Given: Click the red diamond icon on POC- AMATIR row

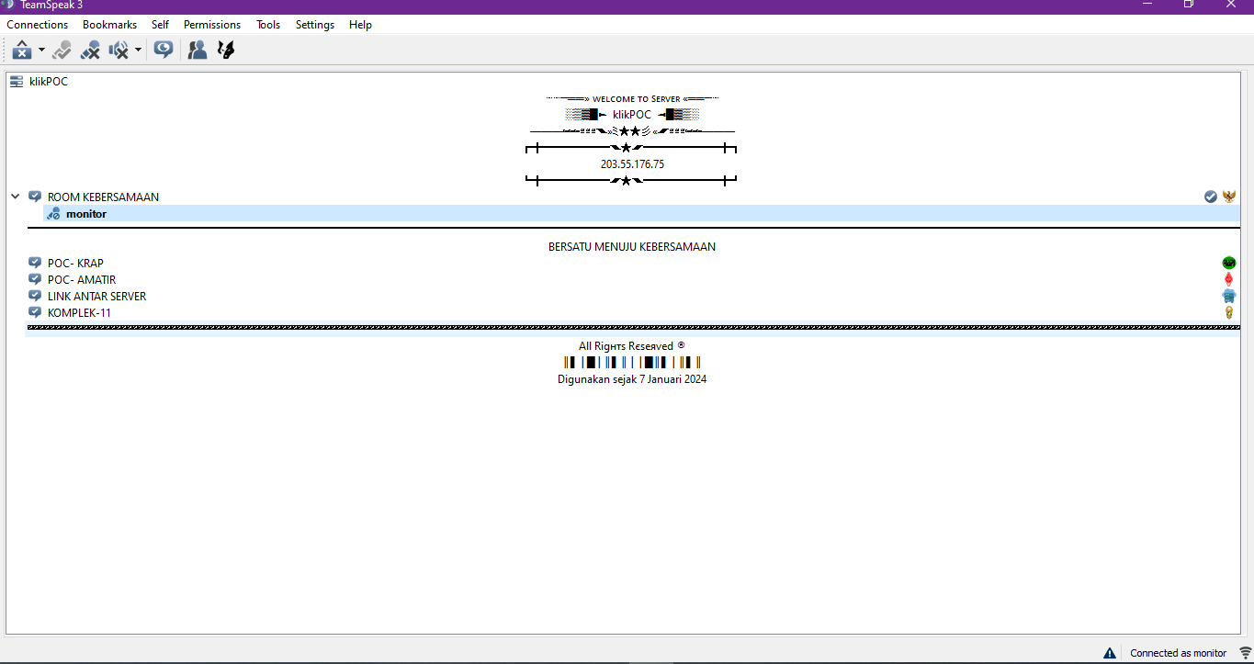Looking at the screenshot, I should pos(1229,280).
